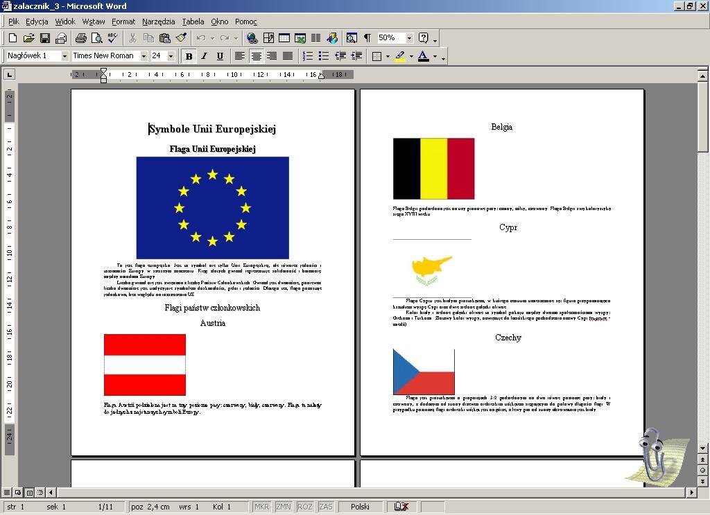Screen dimensions: 710x515
Task: Click the Open file folder icon
Action: click(28, 38)
